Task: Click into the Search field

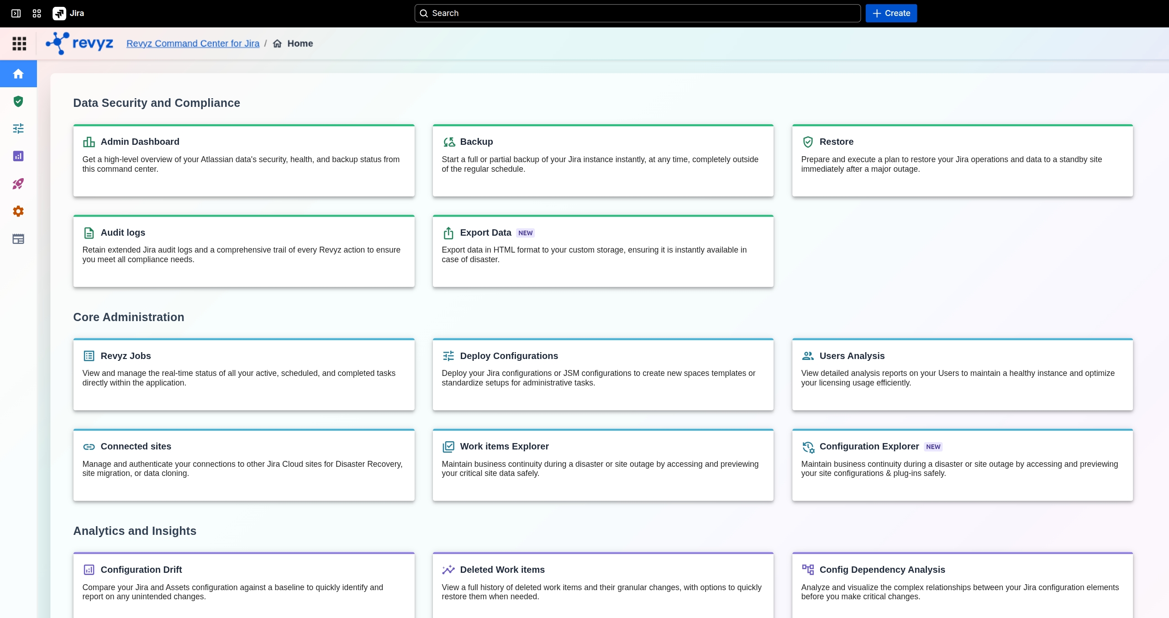Action: click(637, 13)
